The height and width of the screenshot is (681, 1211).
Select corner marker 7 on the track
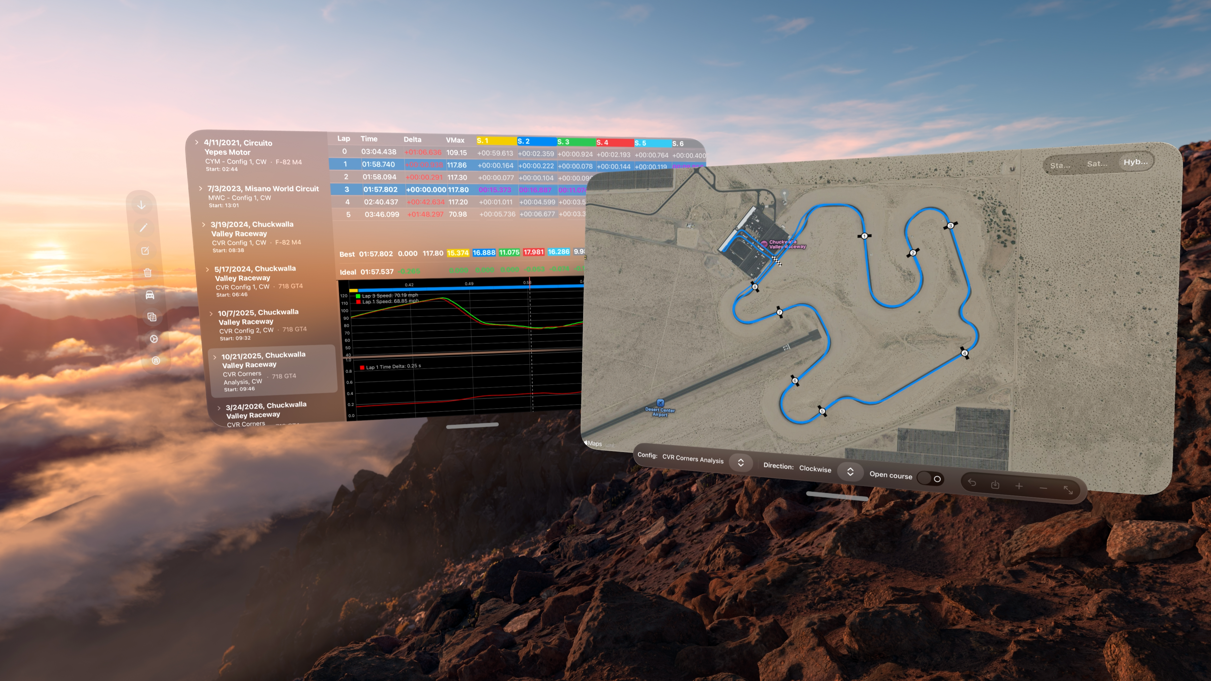780,312
